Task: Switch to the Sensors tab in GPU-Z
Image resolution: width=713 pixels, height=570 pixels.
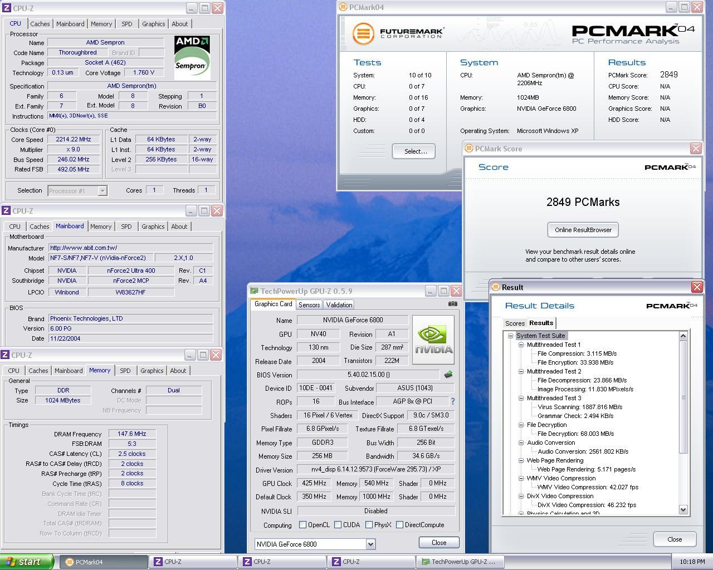Action: tap(309, 304)
